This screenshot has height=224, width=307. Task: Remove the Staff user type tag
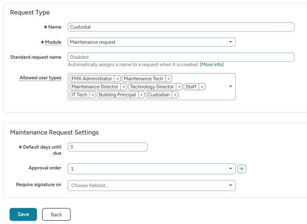202,87
